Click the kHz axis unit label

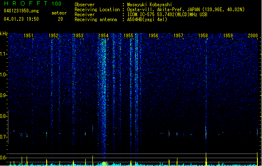pyautogui.click(x=4, y=34)
